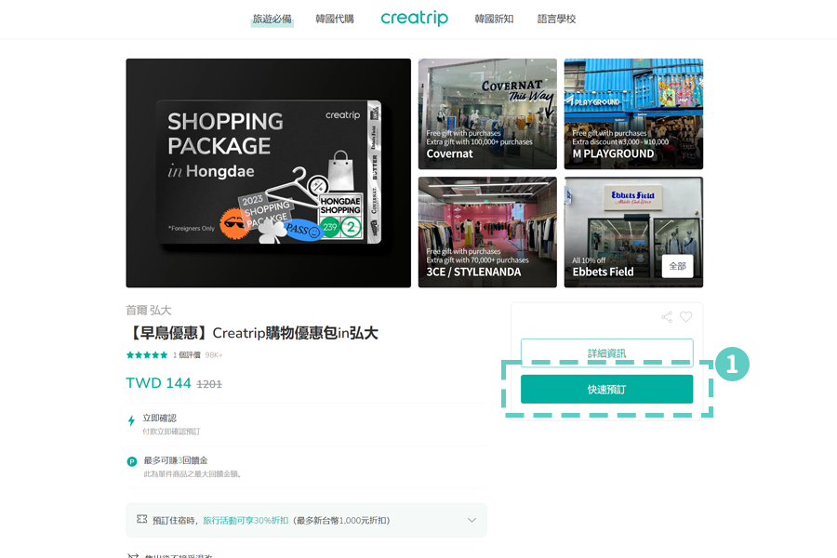Click the 全部 button on Ebbets Field image
Image resolution: width=837 pixels, height=558 pixels.
click(677, 265)
